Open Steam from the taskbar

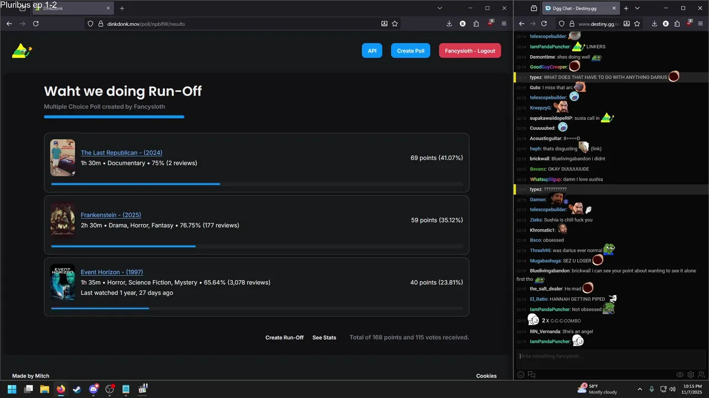(77, 389)
